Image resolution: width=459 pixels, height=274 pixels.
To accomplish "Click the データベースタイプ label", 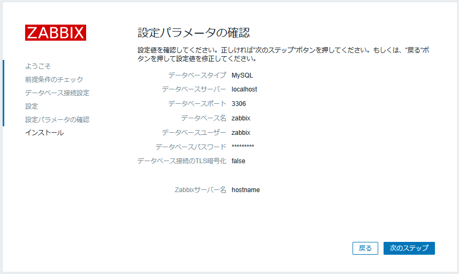I will [197, 75].
